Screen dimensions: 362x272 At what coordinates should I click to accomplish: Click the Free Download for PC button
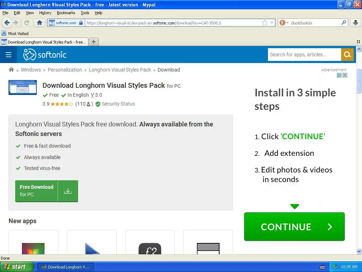click(x=47, y=191)
